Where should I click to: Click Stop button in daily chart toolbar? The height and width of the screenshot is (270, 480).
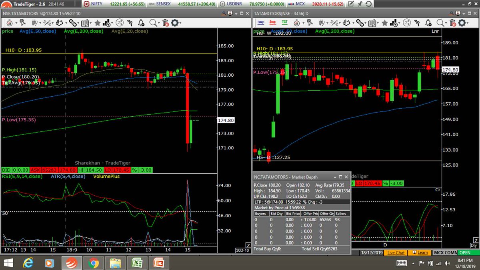click(x=273, y=22)
